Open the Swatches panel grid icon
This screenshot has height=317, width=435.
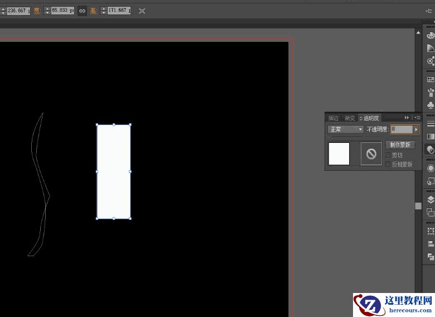click(x=431, y=79)
